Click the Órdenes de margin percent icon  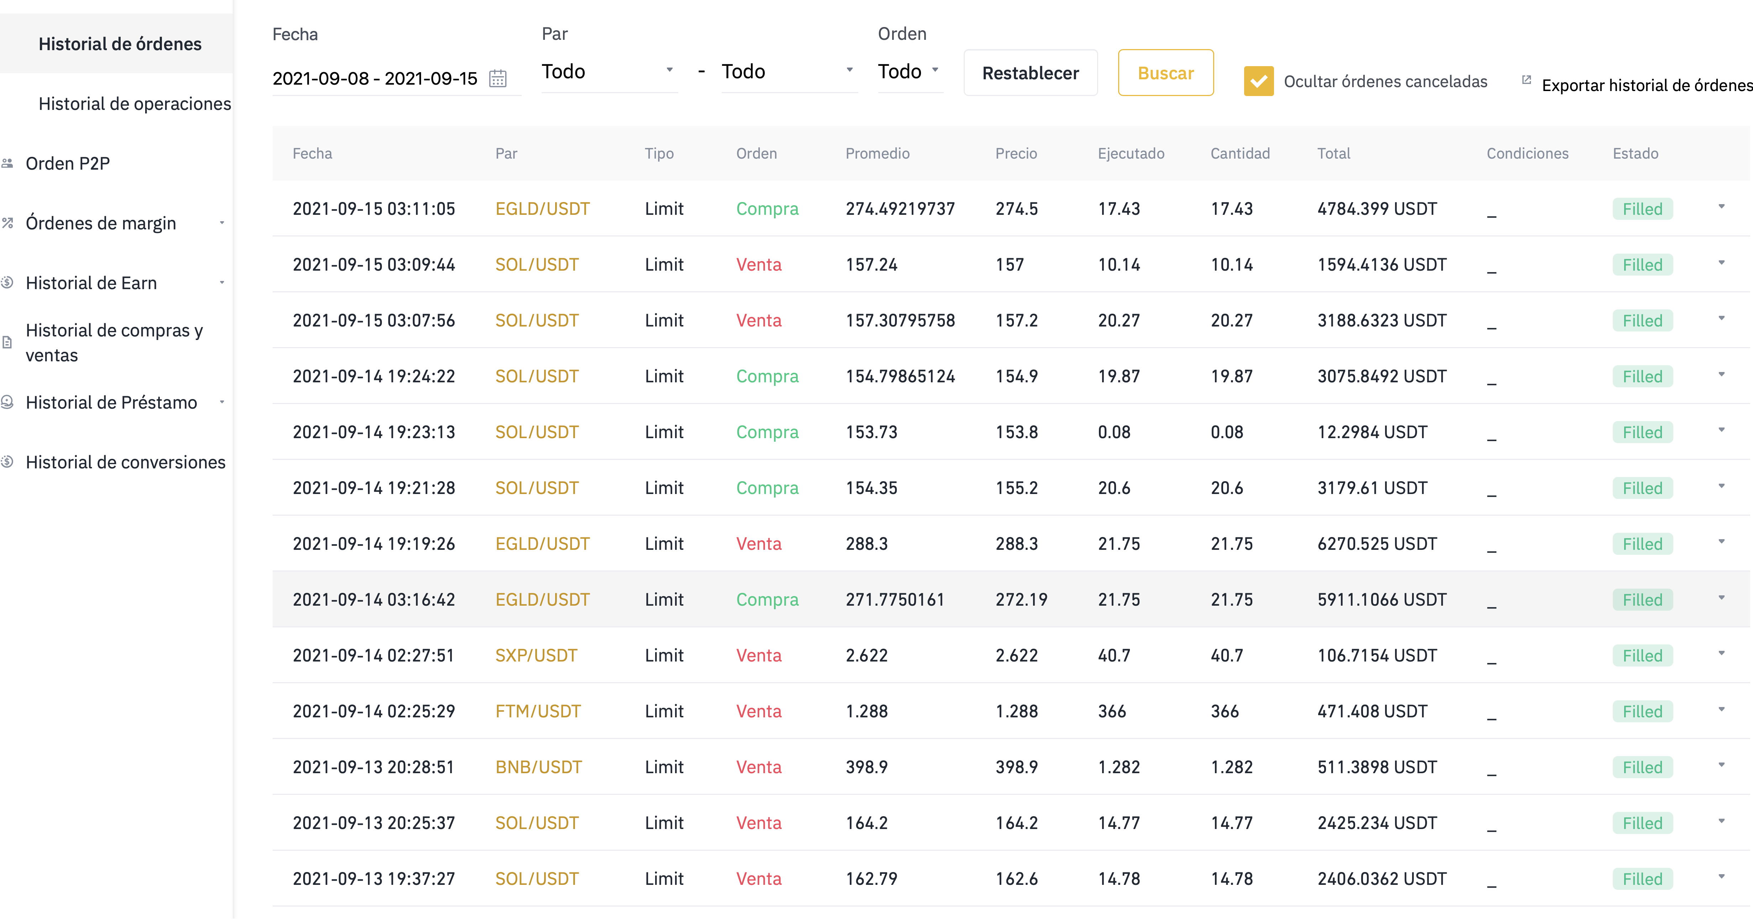point(7,222)
